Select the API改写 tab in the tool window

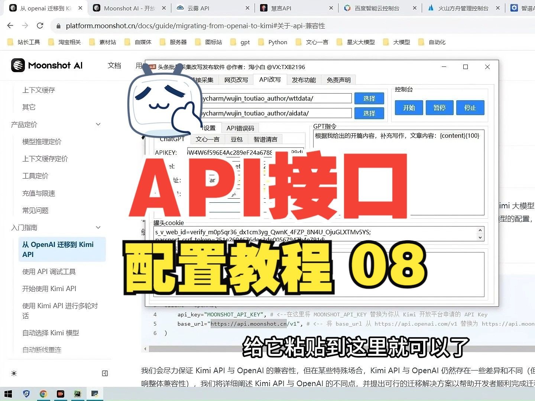pos(270,79)
